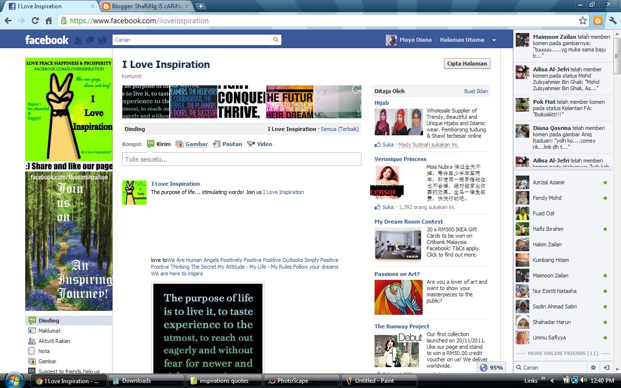
Task: Click the 95% zoom globe indicator
Action: [x=491, y=368]
